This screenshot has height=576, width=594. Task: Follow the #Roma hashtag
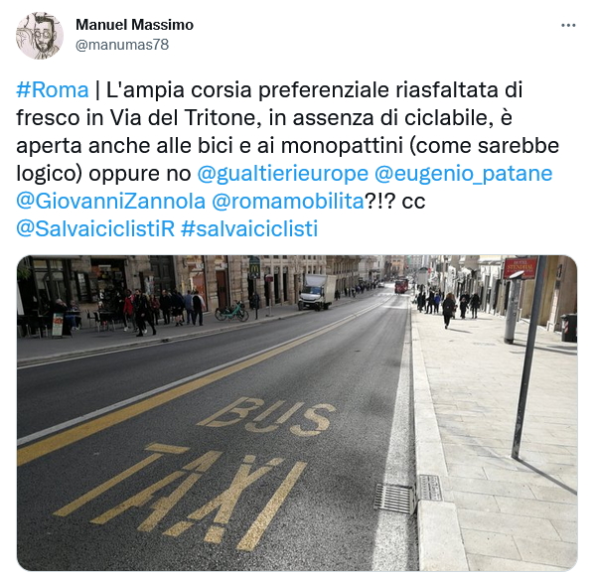click(x=53, y=90)
